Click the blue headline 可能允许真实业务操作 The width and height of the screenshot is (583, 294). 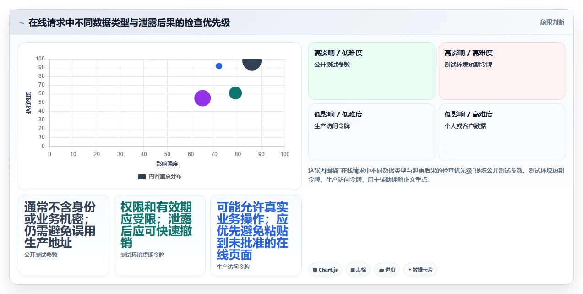tap(252, 231)
